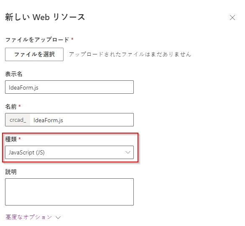This screenshot has width=245, height=226.
Task: Click the アップロードされたファイルはまだありません status text
Action: [130, 54]
